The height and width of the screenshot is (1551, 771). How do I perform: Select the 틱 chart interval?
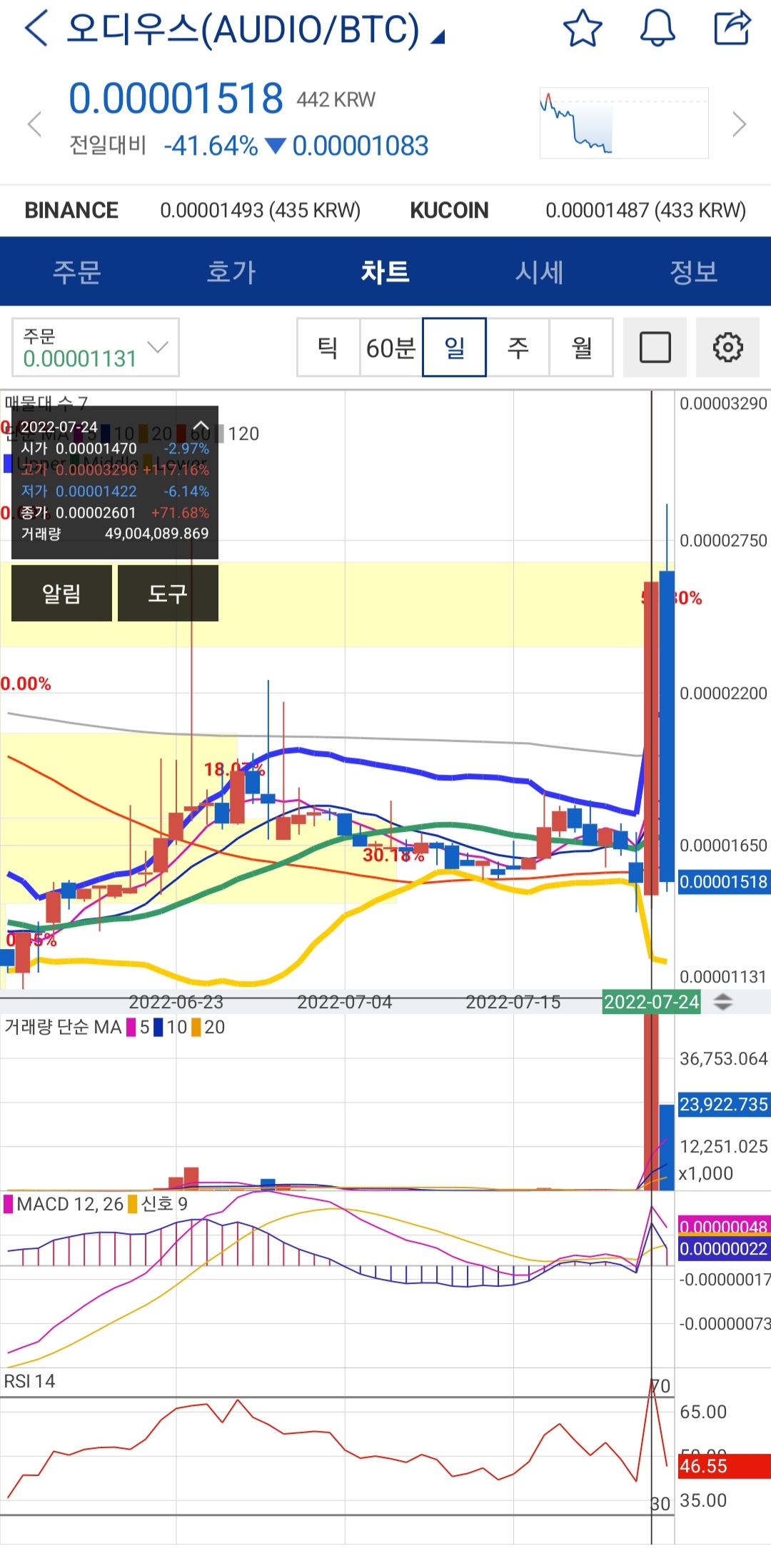328,348
